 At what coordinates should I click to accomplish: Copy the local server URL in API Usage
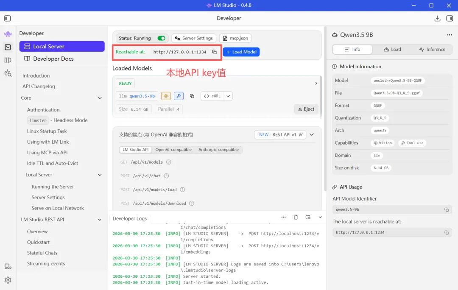click(x=446, y=232)
